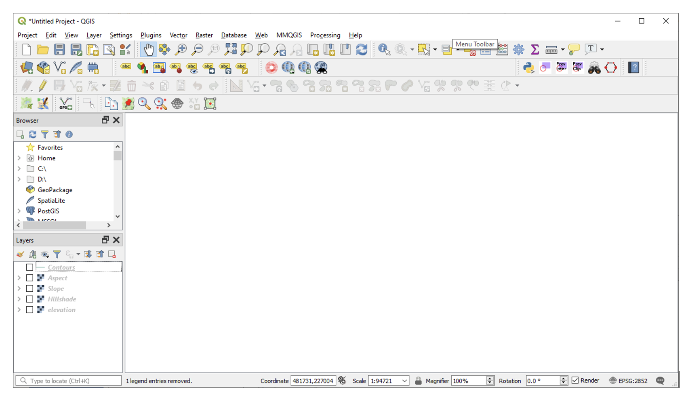The height and width of the screenshot is (404, 690).
Task: Open the Scale dropdown in status bar
Action: pyautogui.click(x=404, y=381)
